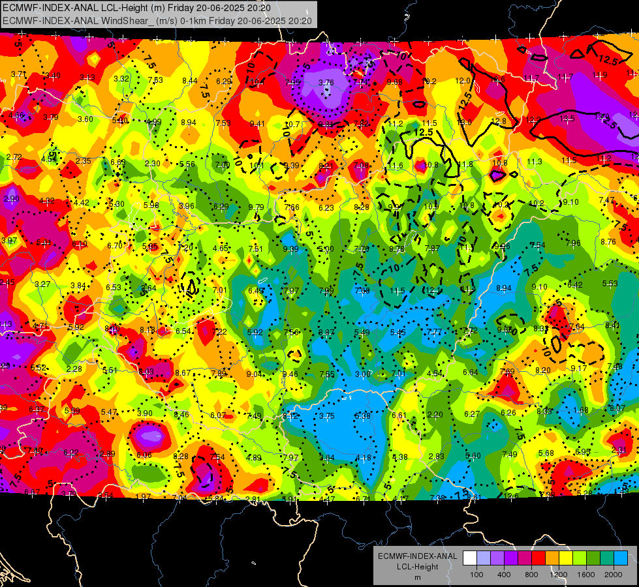Click the legend label 400
This screenshot has height=587, width=639.
click(x=504, y=575)
